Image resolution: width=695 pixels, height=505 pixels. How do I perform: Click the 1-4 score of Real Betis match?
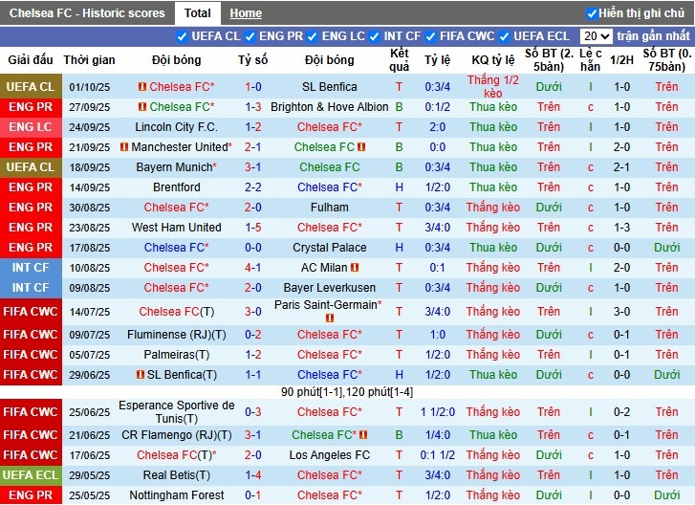(253, 475)
